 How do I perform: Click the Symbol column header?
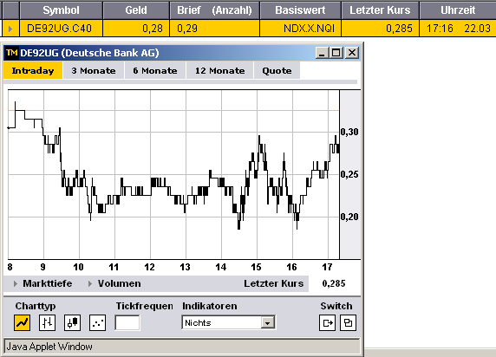(61, 10)
